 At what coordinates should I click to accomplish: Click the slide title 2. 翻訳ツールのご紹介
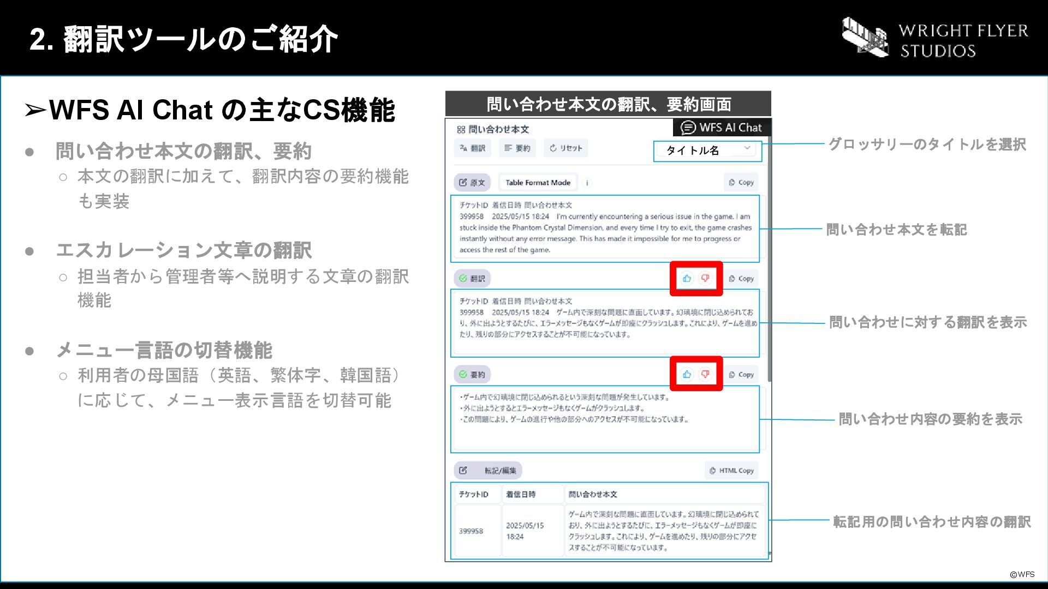(x=183, y=39)
